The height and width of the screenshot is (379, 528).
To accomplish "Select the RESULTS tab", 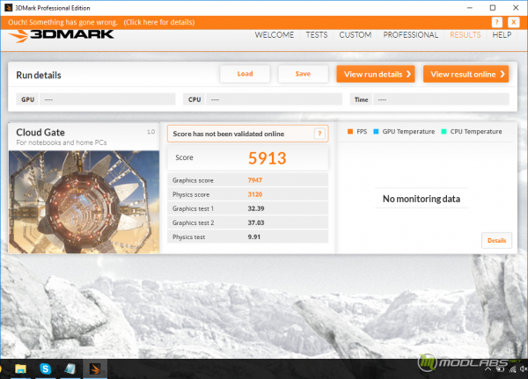I will pyautogui.click(x=465, y=35).
